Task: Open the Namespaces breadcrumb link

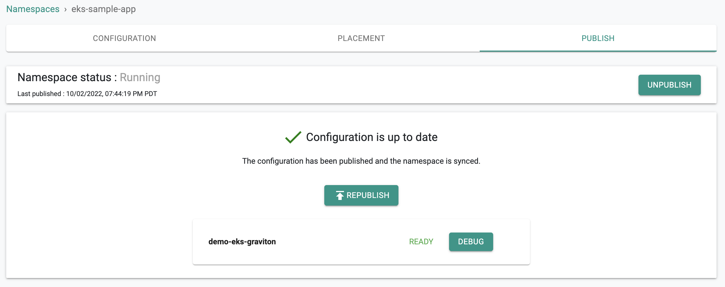Action: coord(33,9)
